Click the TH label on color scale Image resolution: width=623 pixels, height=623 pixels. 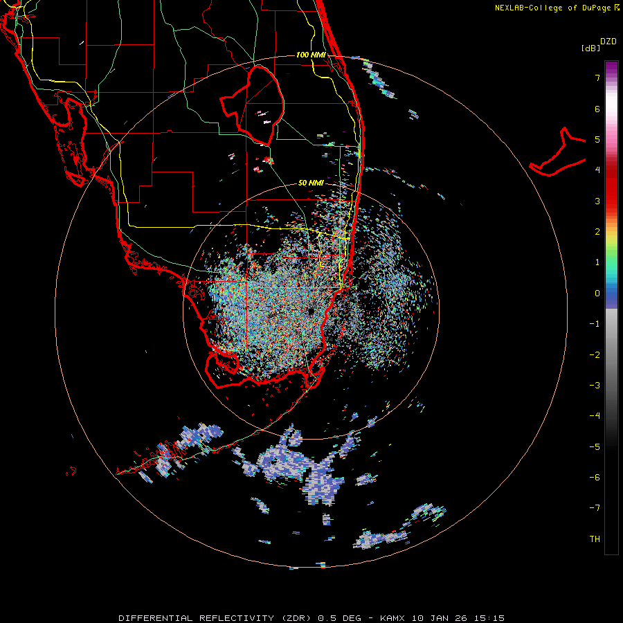pos(595,539)
